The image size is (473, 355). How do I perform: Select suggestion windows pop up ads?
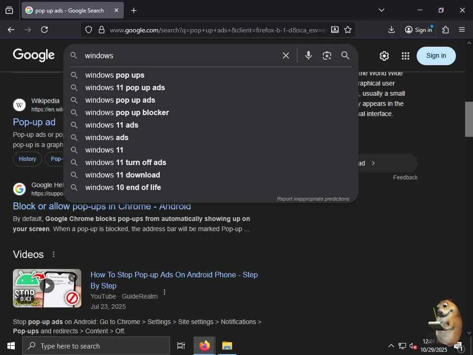211,100
